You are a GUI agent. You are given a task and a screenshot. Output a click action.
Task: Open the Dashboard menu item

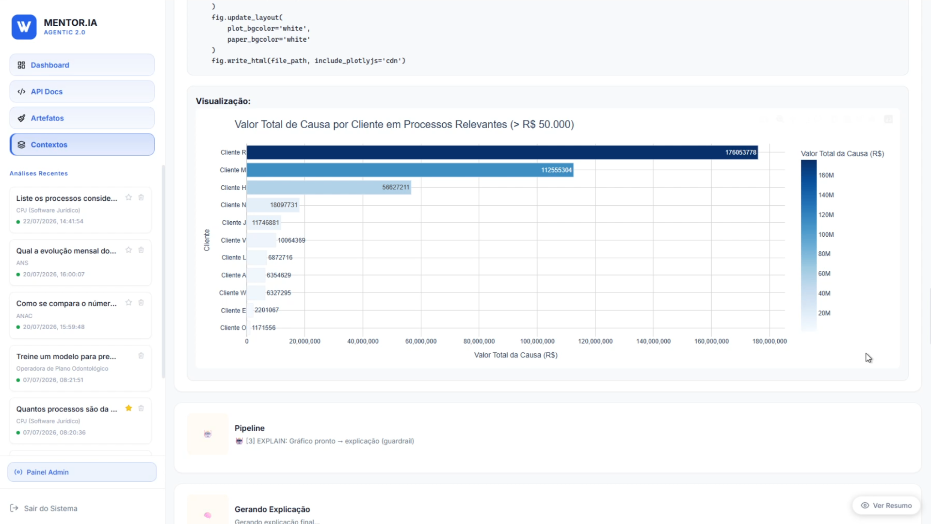point(82,65)
